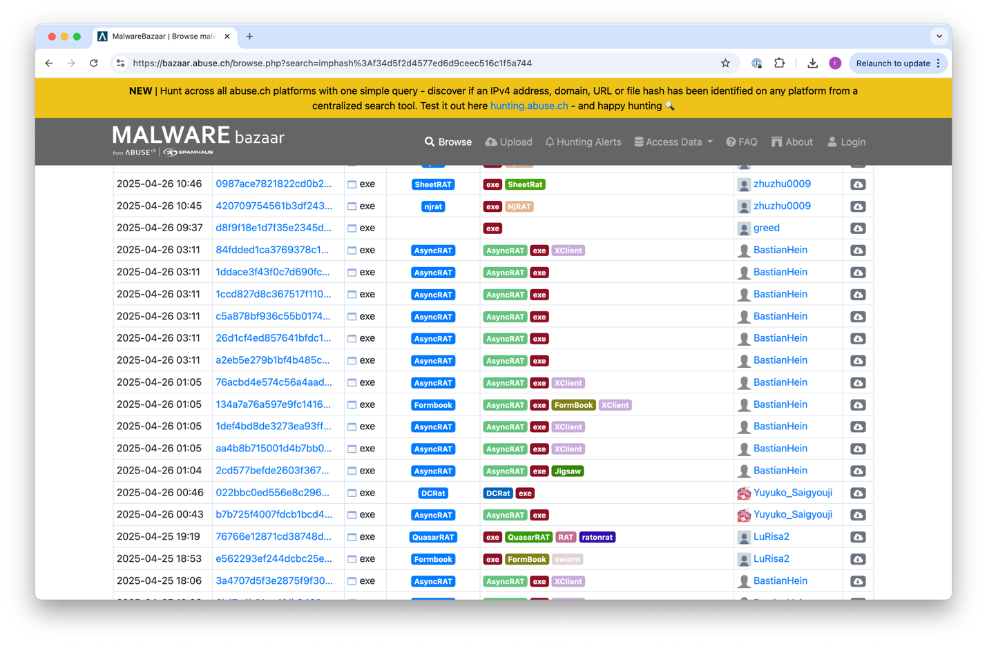Screen dimensions: 987x646
Task: Open sample hash aa4b8b715001d4b7bb0...
Action: pos(274,449)
